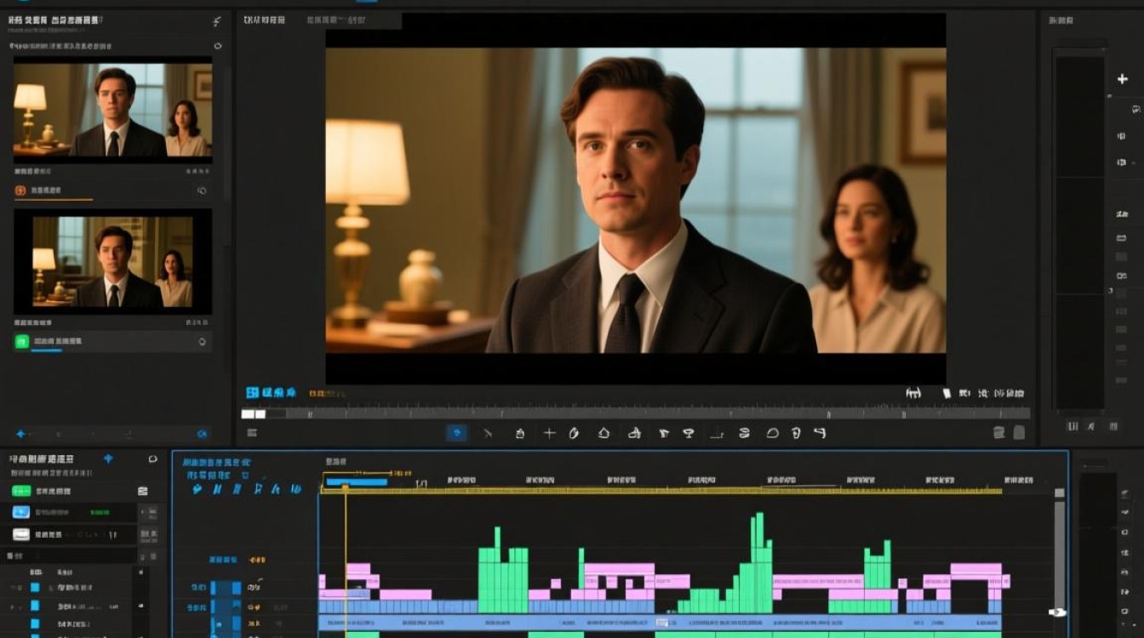Click the lightning icon at media panel top-right

click(216, 21)
